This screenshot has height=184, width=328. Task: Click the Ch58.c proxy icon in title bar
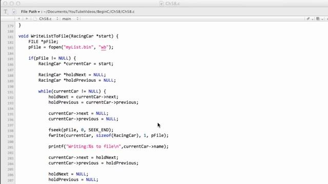pos(161,4)
